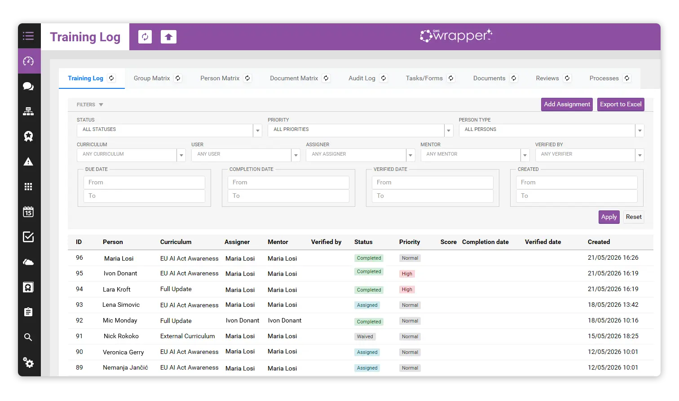Switch to the Audit Log tab
The height and width of the screenshot is (401, 679).
click(362, 78)
